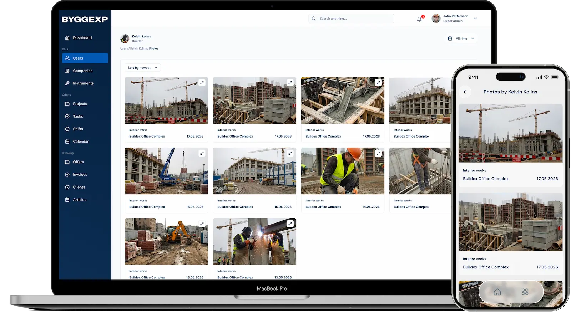571x313 pixels.
Task: Select the Users item in the sidebar
Action: (85, 58)
